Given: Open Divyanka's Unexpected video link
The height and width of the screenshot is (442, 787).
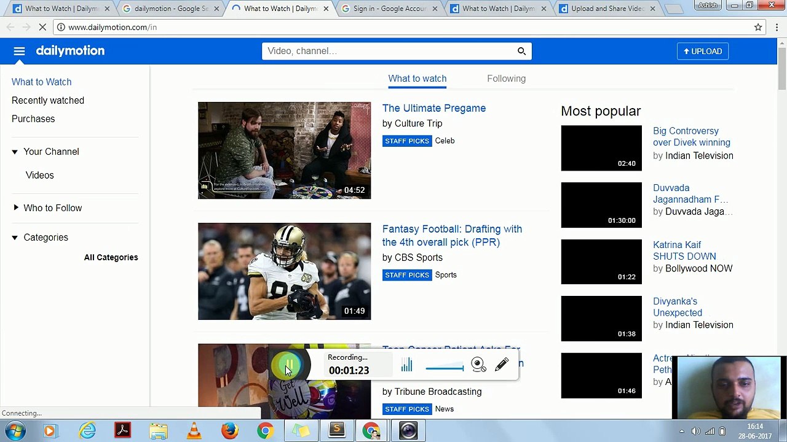Looking at the screenshot, I should tap(678, 307).
